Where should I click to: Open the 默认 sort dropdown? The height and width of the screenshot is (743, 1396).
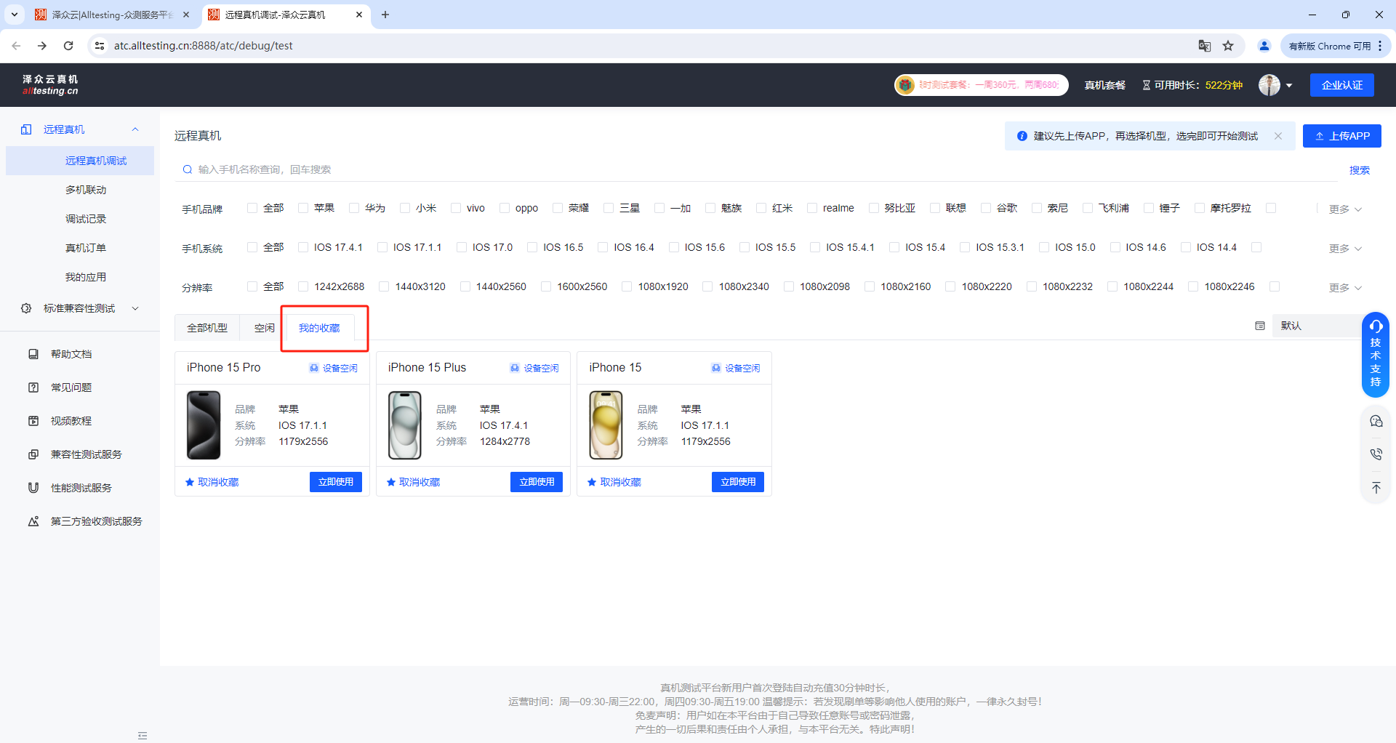[1316, 326]
